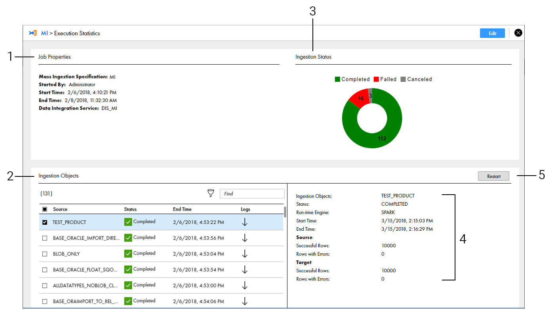Screen dimensions: 552x310
Task: Click the Logs column header
Action: coord(246,209)
